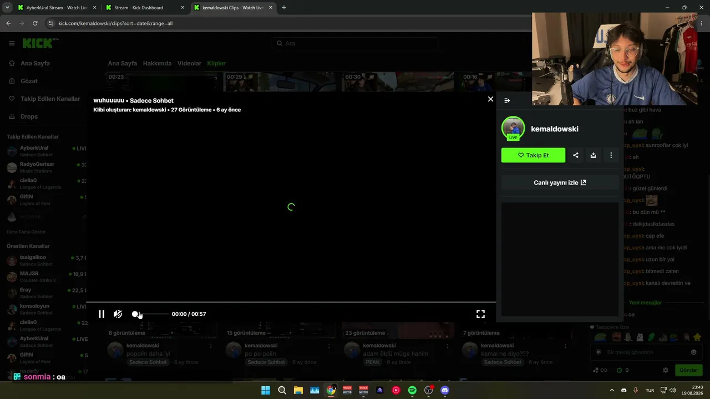Open Canlı yayını izle link
710x399 pixels.
(560, 182)
